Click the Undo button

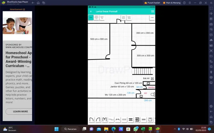pos(152,18)
